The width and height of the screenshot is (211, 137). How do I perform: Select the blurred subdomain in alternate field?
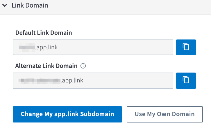tap(39, 80)
